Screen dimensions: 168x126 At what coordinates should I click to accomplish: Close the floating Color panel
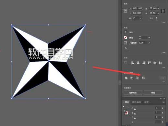point(164,99)
